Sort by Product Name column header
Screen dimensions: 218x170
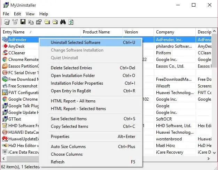tap(102, 32)
